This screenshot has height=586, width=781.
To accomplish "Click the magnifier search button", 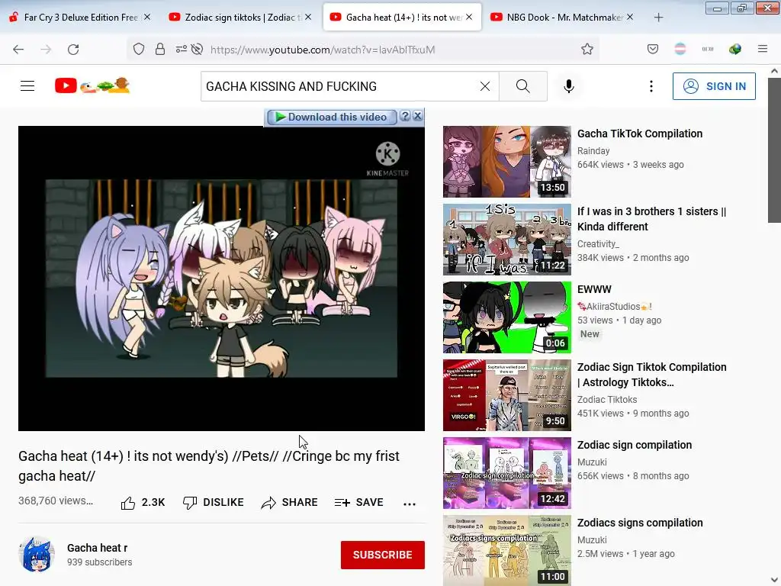I will point(523,86).
